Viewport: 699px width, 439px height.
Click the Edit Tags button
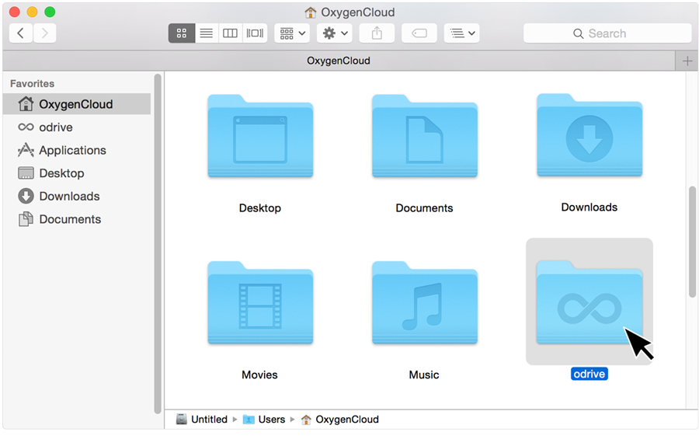click(x=419, y=33)
